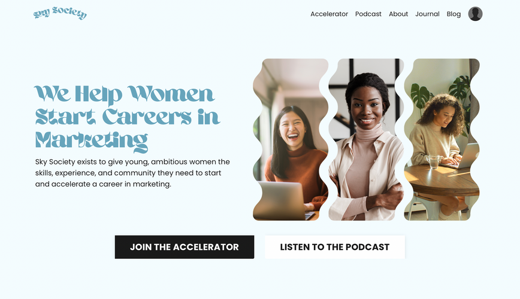
Task: Click Listen to the Podcast button
Action: (335, 247)
